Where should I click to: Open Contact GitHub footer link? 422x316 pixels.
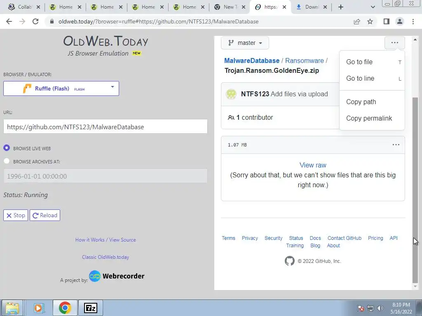[x=345, y=238]
